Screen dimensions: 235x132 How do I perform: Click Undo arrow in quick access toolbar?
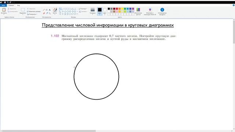(8, 3)
